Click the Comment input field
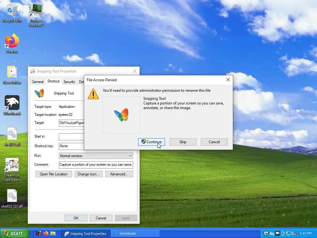 (x=96, y=165)
